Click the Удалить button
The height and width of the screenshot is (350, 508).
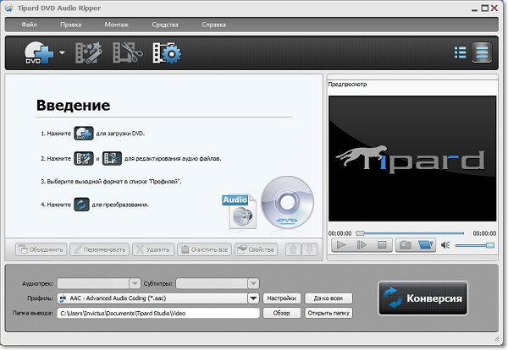153,249
